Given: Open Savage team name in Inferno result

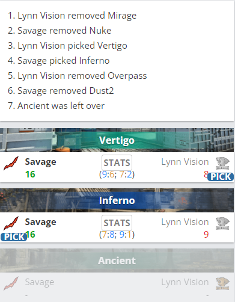Looking at the screenshot, I should coord(40,222).
